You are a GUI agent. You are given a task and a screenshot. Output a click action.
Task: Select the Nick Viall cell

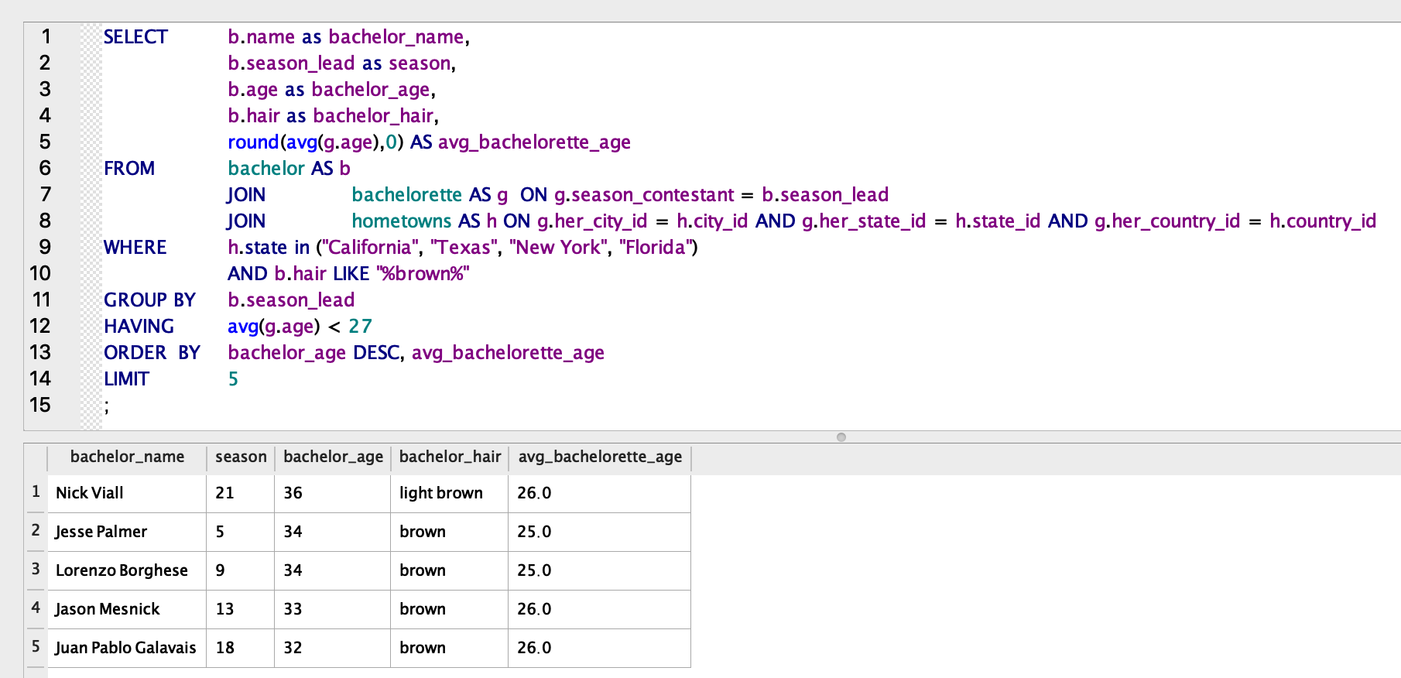point(127,493)
